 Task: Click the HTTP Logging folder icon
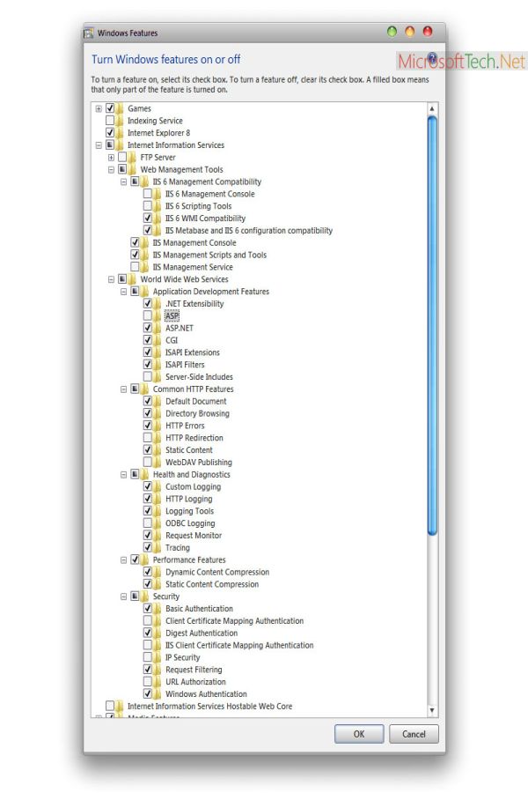(158, 499)
